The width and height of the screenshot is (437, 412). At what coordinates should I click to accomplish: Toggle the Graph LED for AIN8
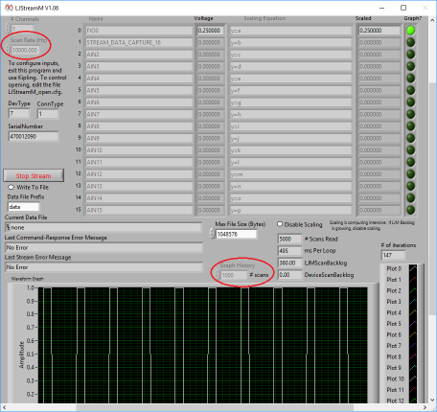point(410,126)
